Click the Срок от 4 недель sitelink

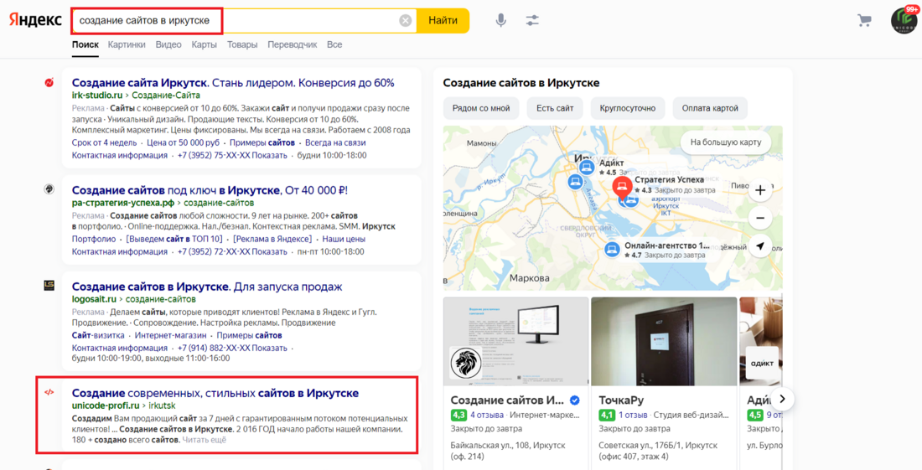104,142
